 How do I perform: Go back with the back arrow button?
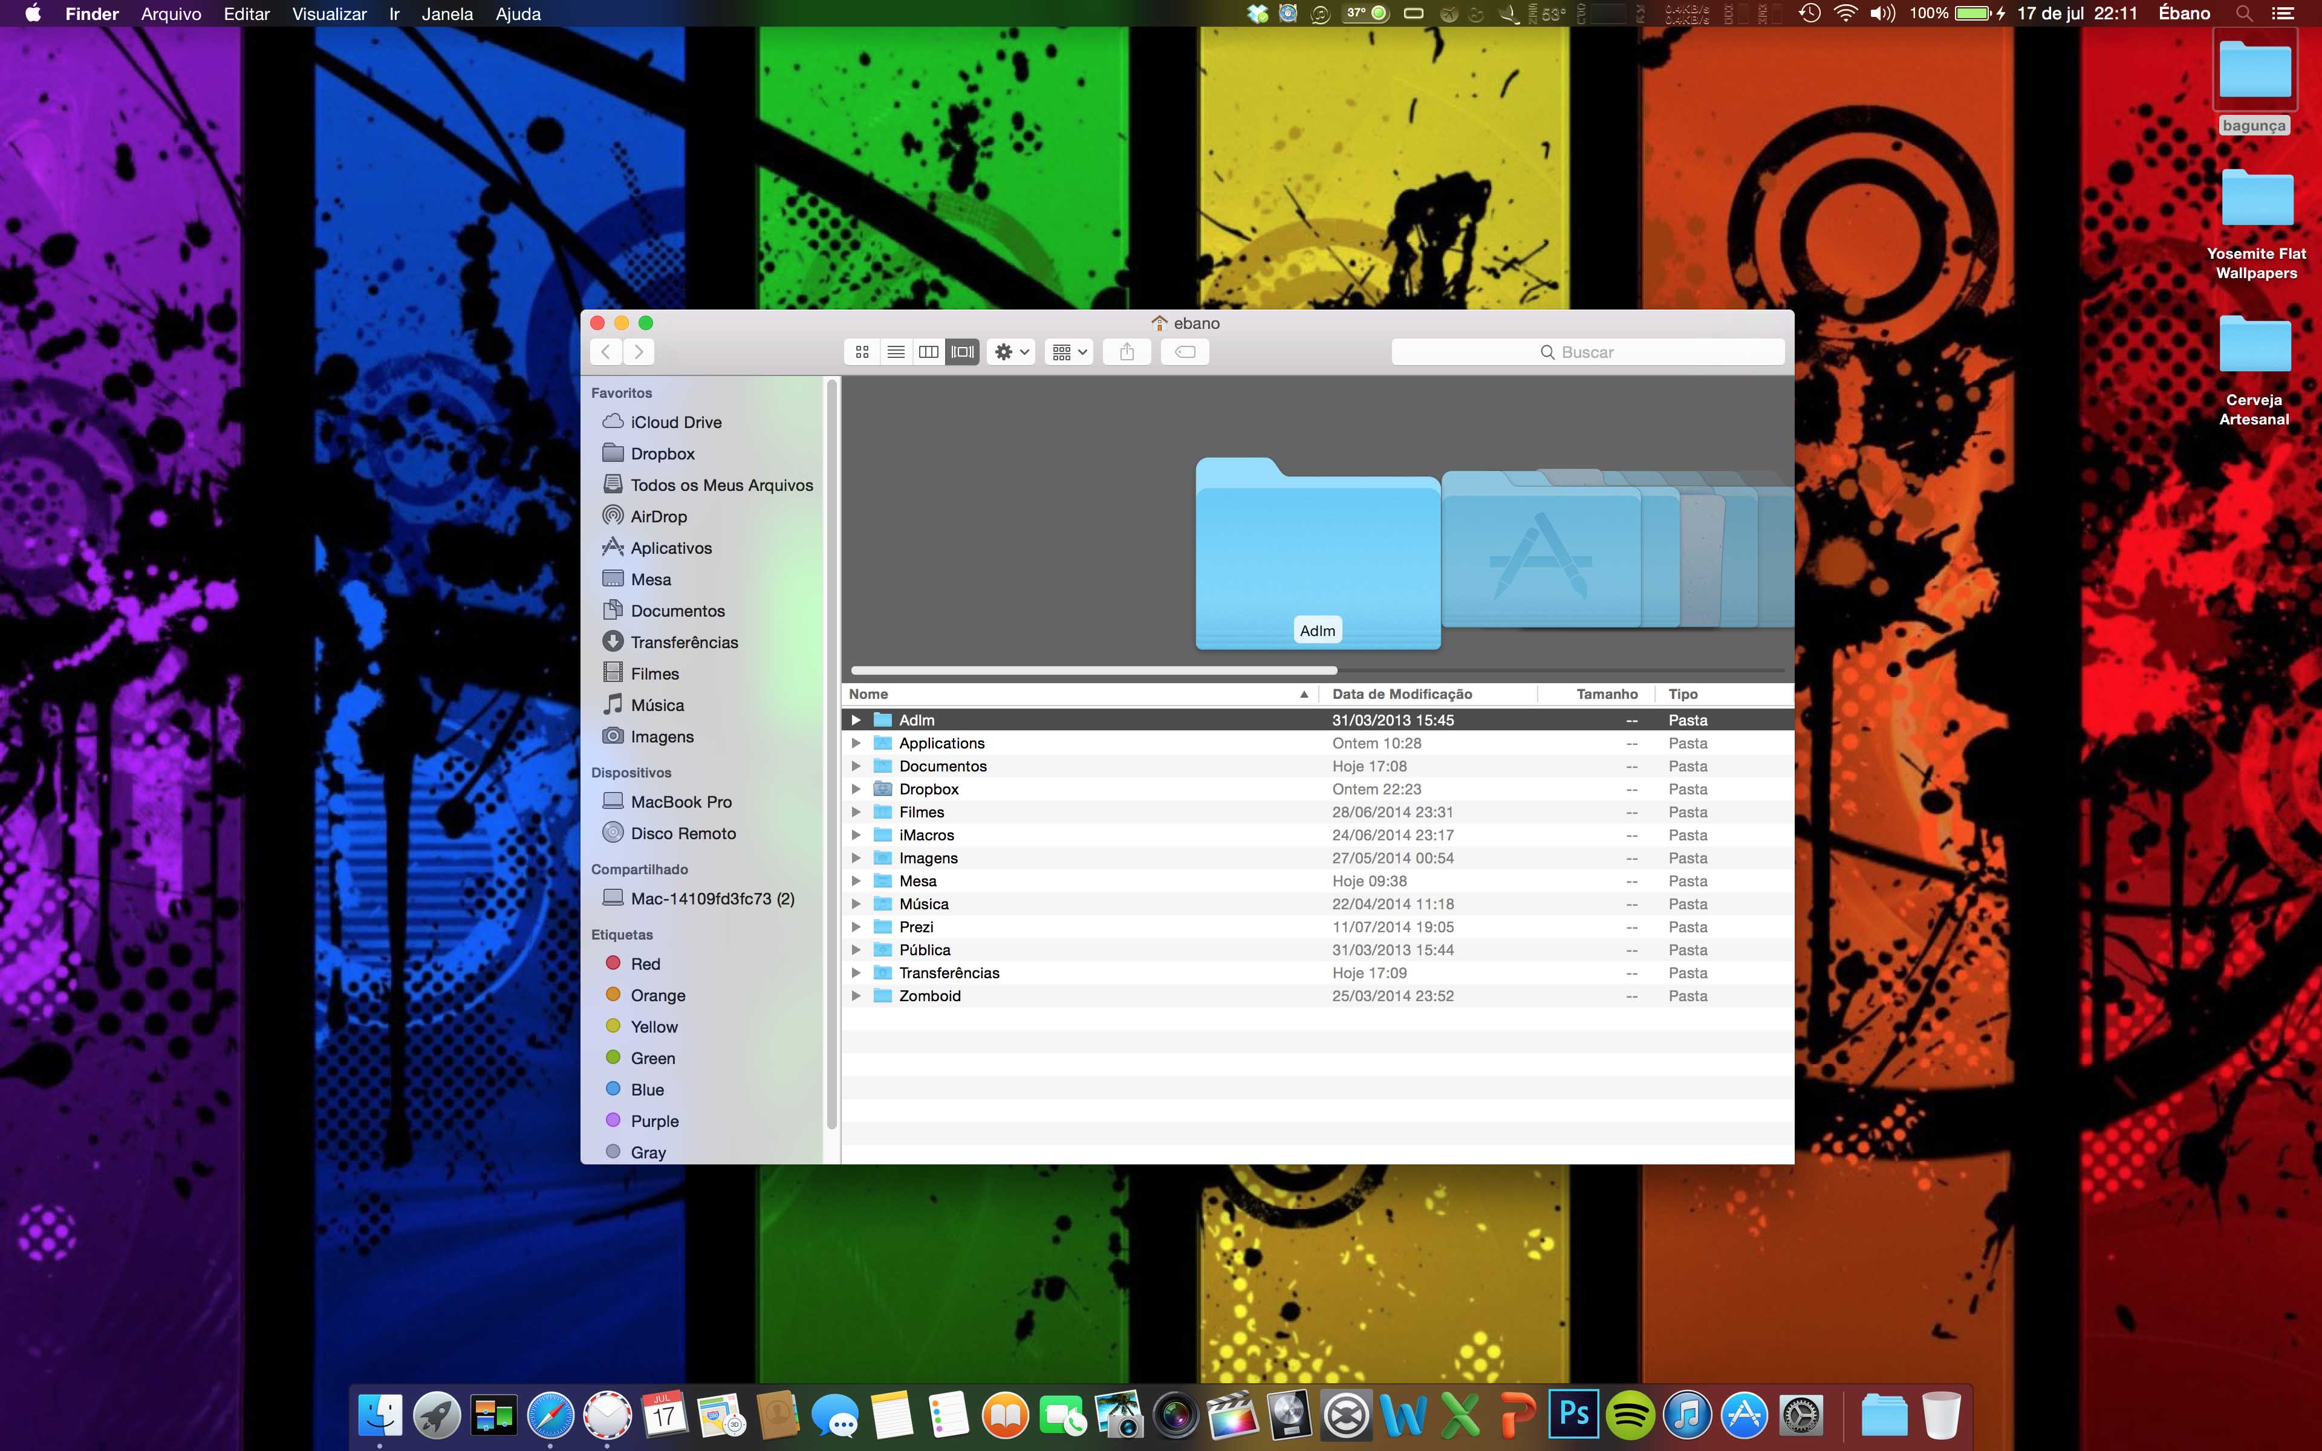(605, 352)
